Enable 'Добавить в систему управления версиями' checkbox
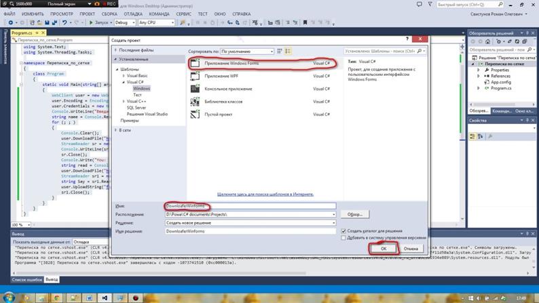Viewport: 539px width, 303px height. click(343, 237)
